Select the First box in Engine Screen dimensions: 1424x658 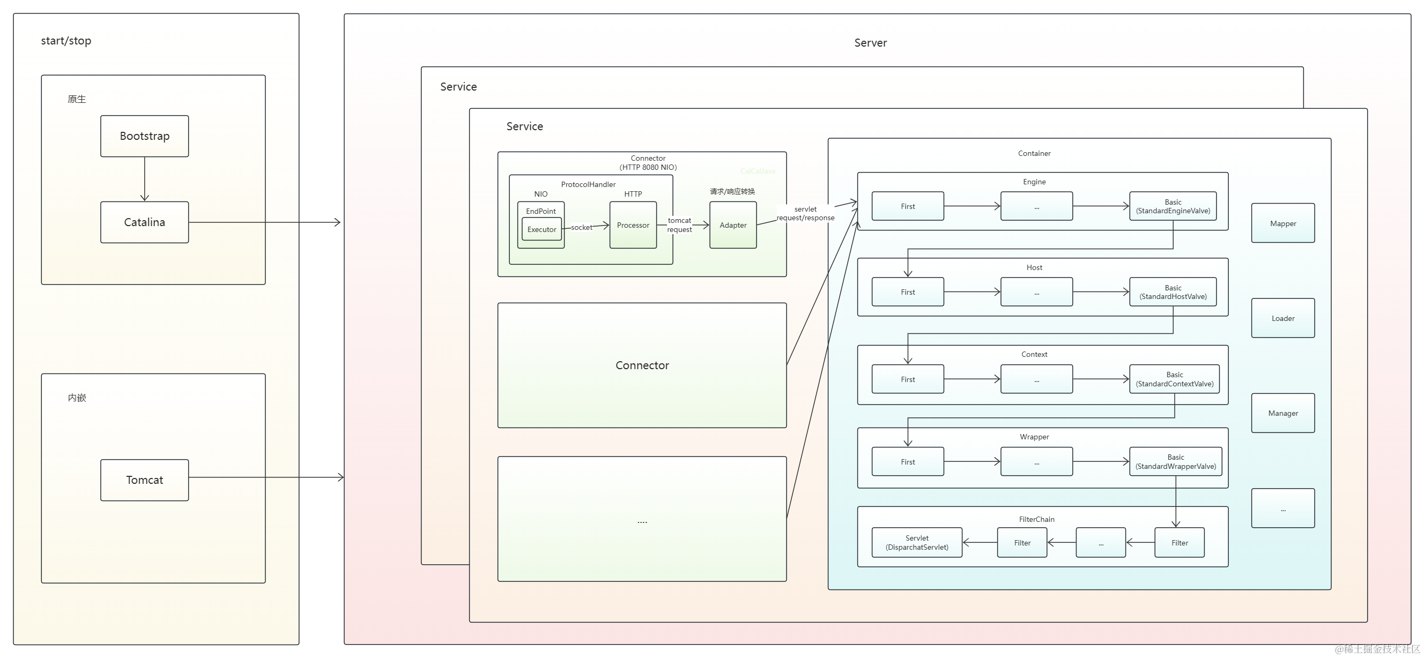point(907,206)
